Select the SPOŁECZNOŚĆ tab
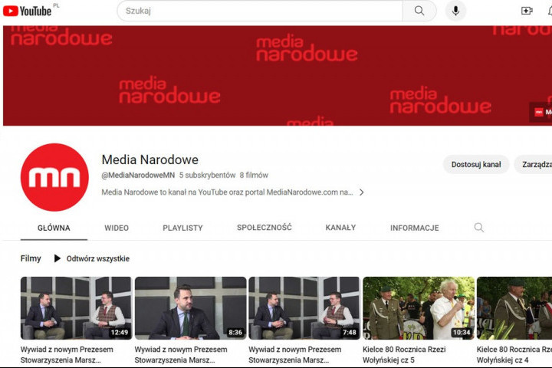 tap(264, 228)
